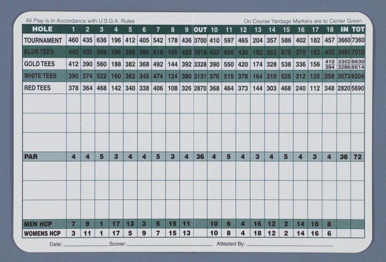This screenshot has height=262, width=386.
Task: Click Tournament IN yardage 3660
Action: coord(344,41)
